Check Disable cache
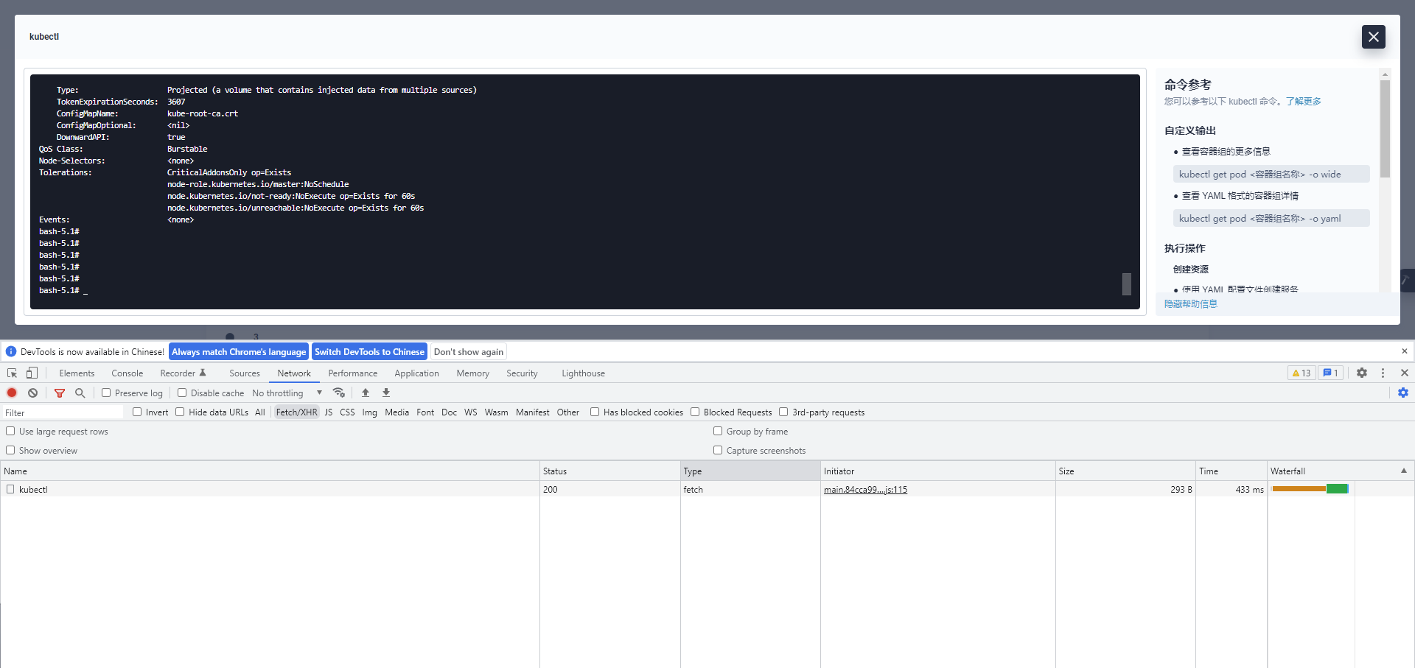Viewport: 1415px width, 668px height. pos(182,393)
